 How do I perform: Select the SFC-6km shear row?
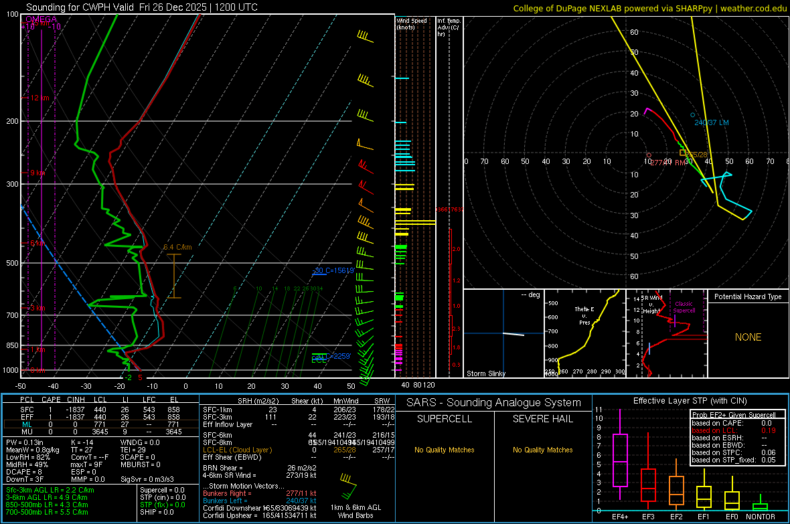coord(299,435)
